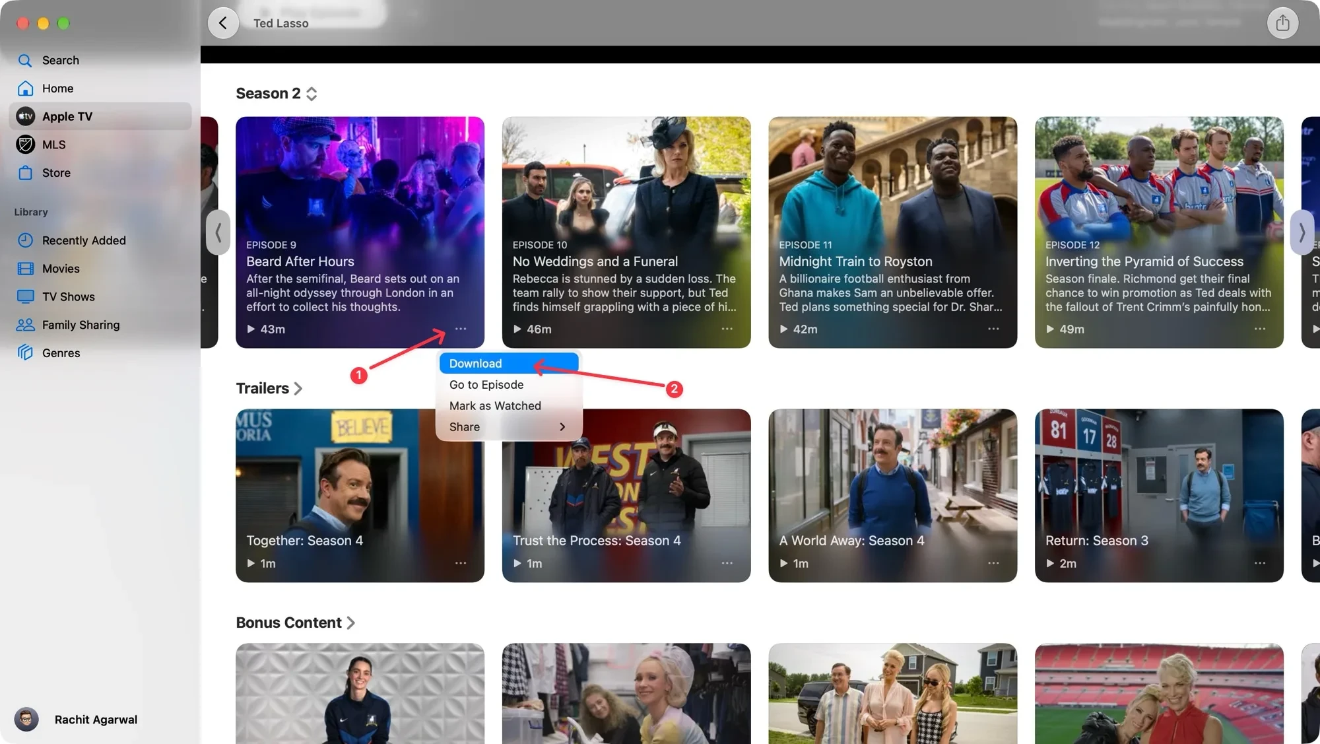
Task: Open Recently Added library item
Action: [x=100, y=240]
